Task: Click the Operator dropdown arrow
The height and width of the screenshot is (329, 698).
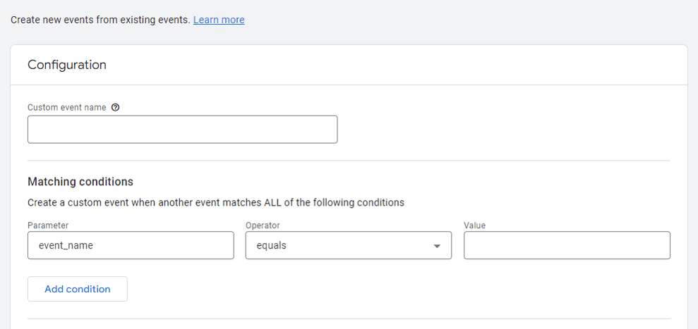Action: click(x=437, y=246)
